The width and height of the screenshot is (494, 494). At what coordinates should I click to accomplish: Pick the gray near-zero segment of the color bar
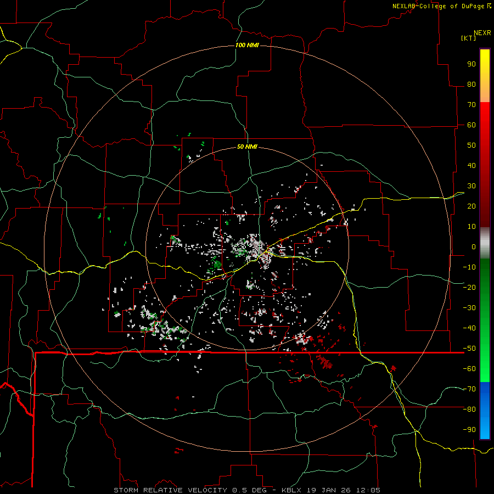[485, 243]
